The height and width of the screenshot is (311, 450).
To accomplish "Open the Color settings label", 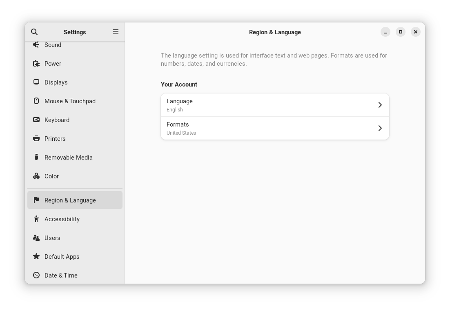I will (52, 176).
